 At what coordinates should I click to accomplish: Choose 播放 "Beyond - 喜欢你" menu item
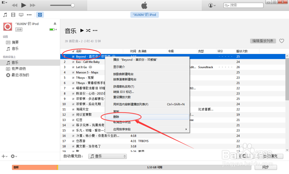[x=147, y=60]
